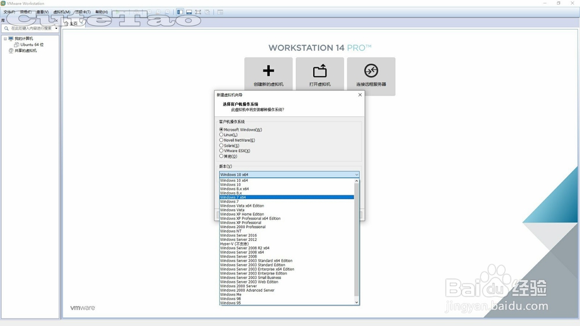580x326 pixels.
Task: Select 共享的虚拟机 in the library tree
Action: pyautogui.click(x=26, y=50)
